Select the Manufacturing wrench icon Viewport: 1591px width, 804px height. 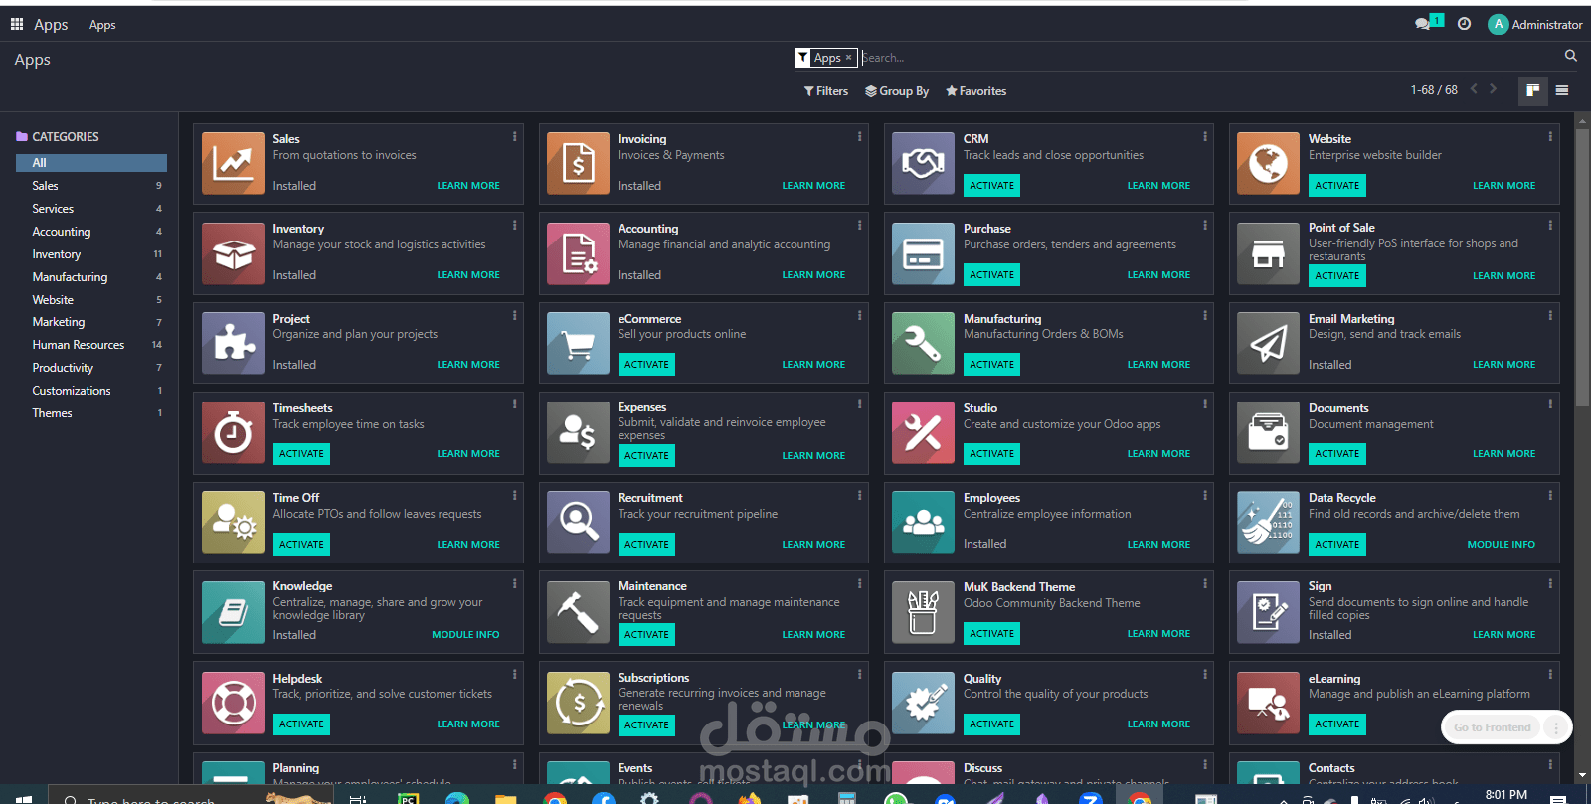(923, 343)
